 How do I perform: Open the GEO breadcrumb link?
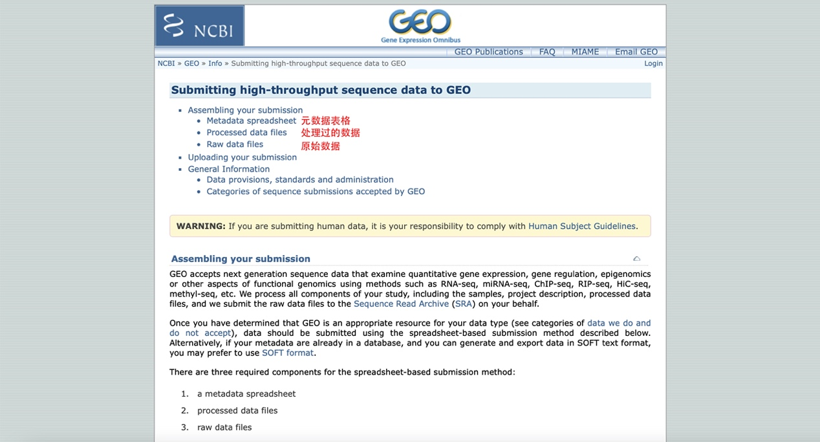pos(191,63)
